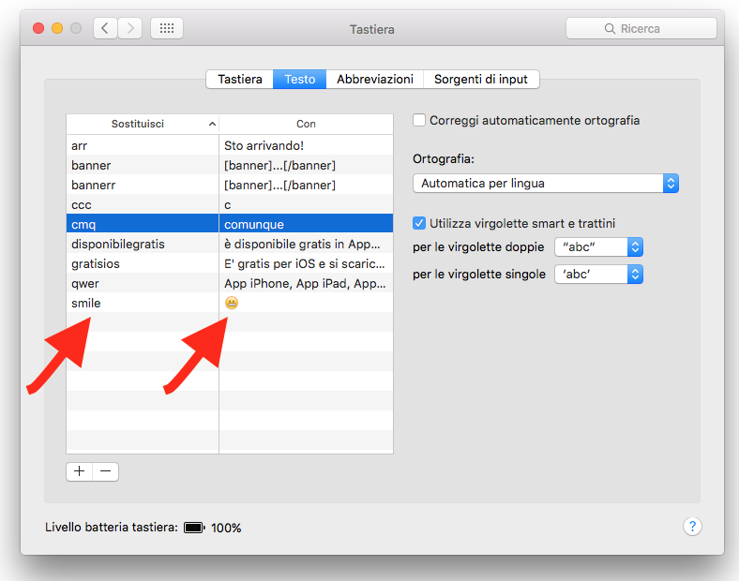Image resolution: width=739 pixels, height=581 pixels.
Task: Select the ccc shortcut row
Action: tap(230, 205)
